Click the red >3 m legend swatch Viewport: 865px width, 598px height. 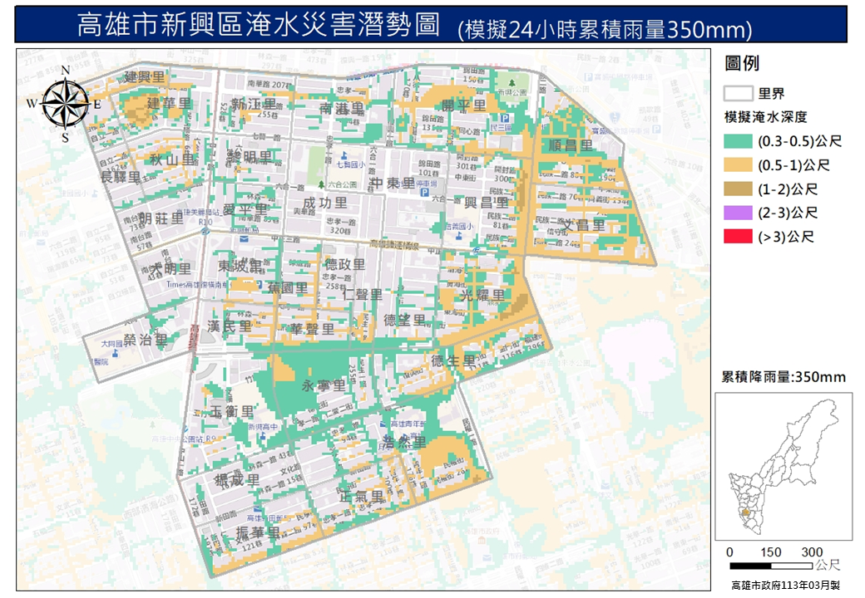click(738, 237)
